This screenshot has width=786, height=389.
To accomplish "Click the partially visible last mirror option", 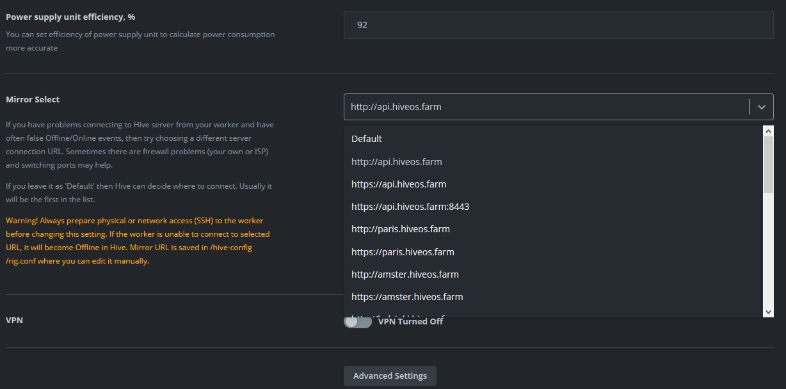I will 397,315.
